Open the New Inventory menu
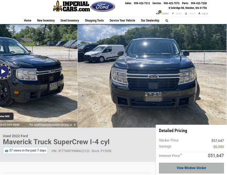Viewport: 227px width, 175px height. (x=46, y=21)
